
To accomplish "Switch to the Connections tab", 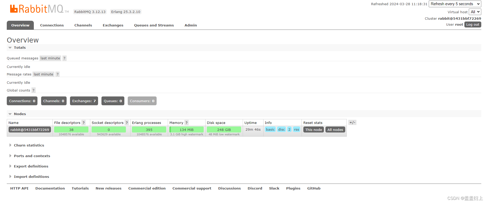I will coord(52,25).
